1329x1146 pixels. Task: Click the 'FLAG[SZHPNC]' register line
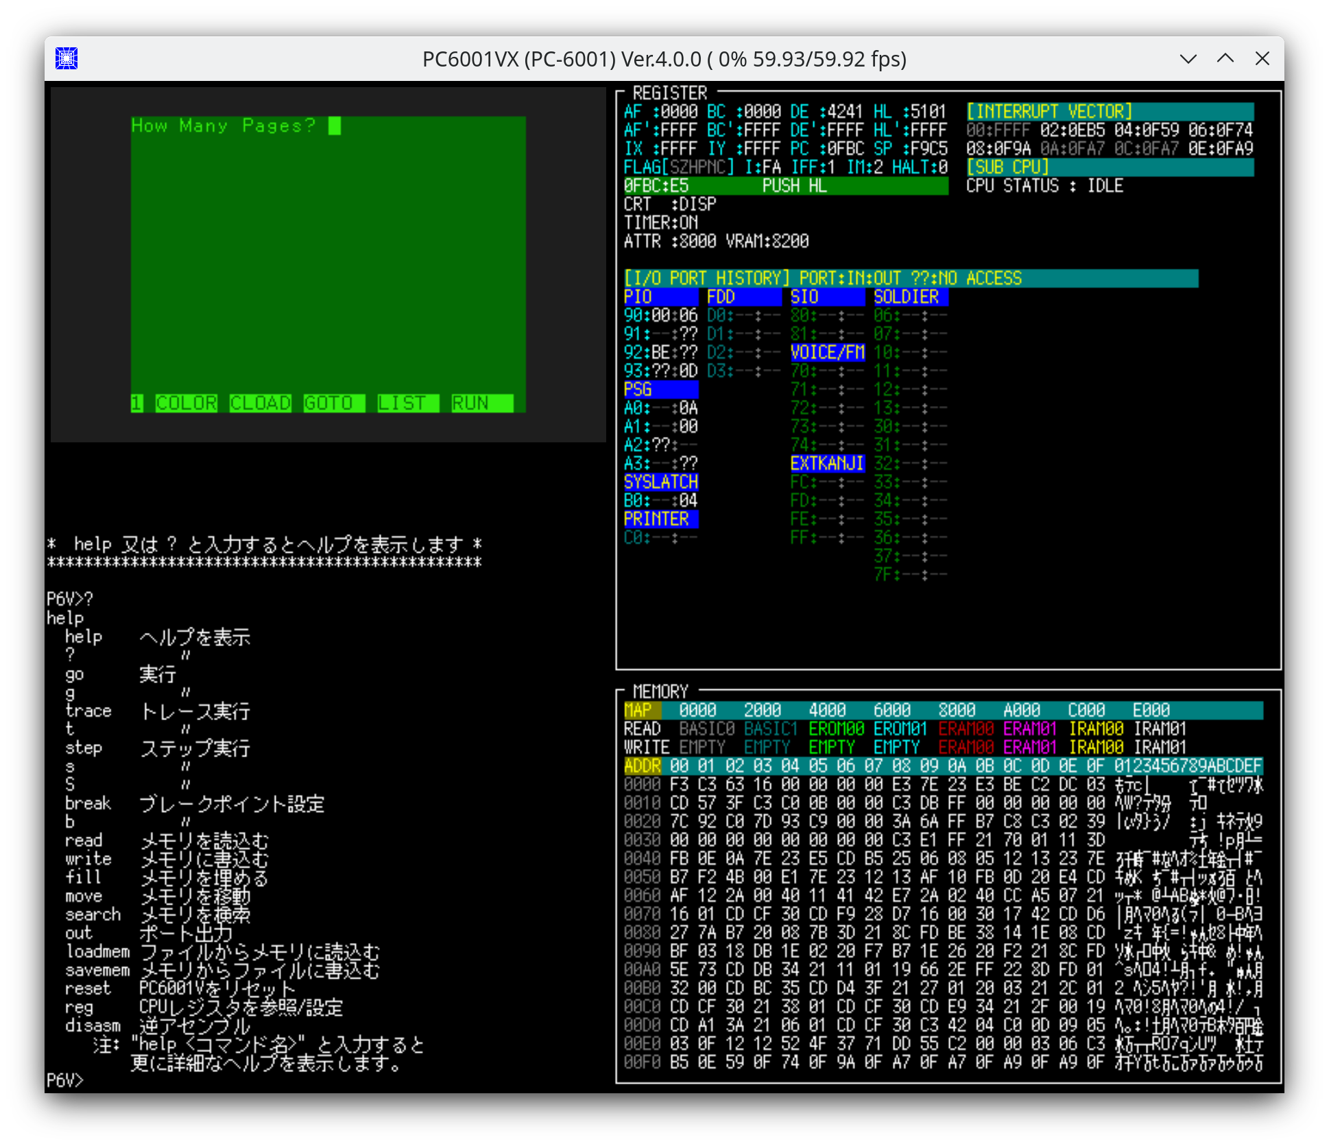click(x=679, y=167)
